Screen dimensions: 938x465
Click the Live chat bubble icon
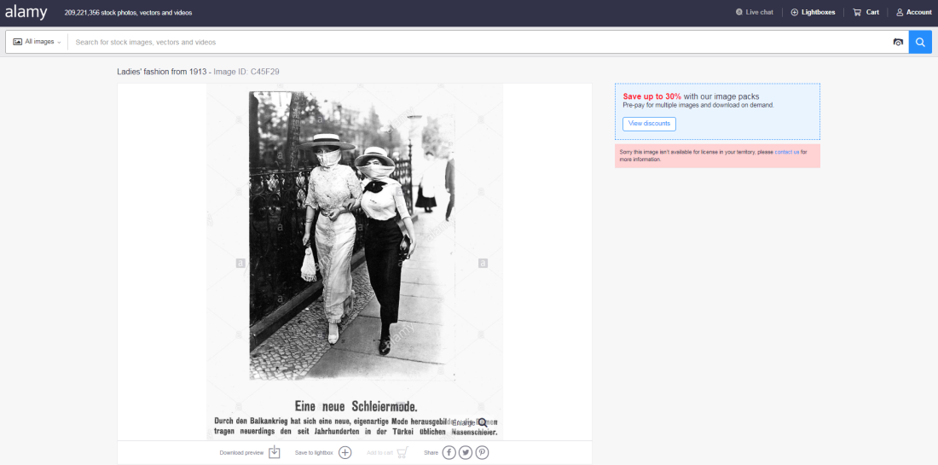tap(739, 12)
